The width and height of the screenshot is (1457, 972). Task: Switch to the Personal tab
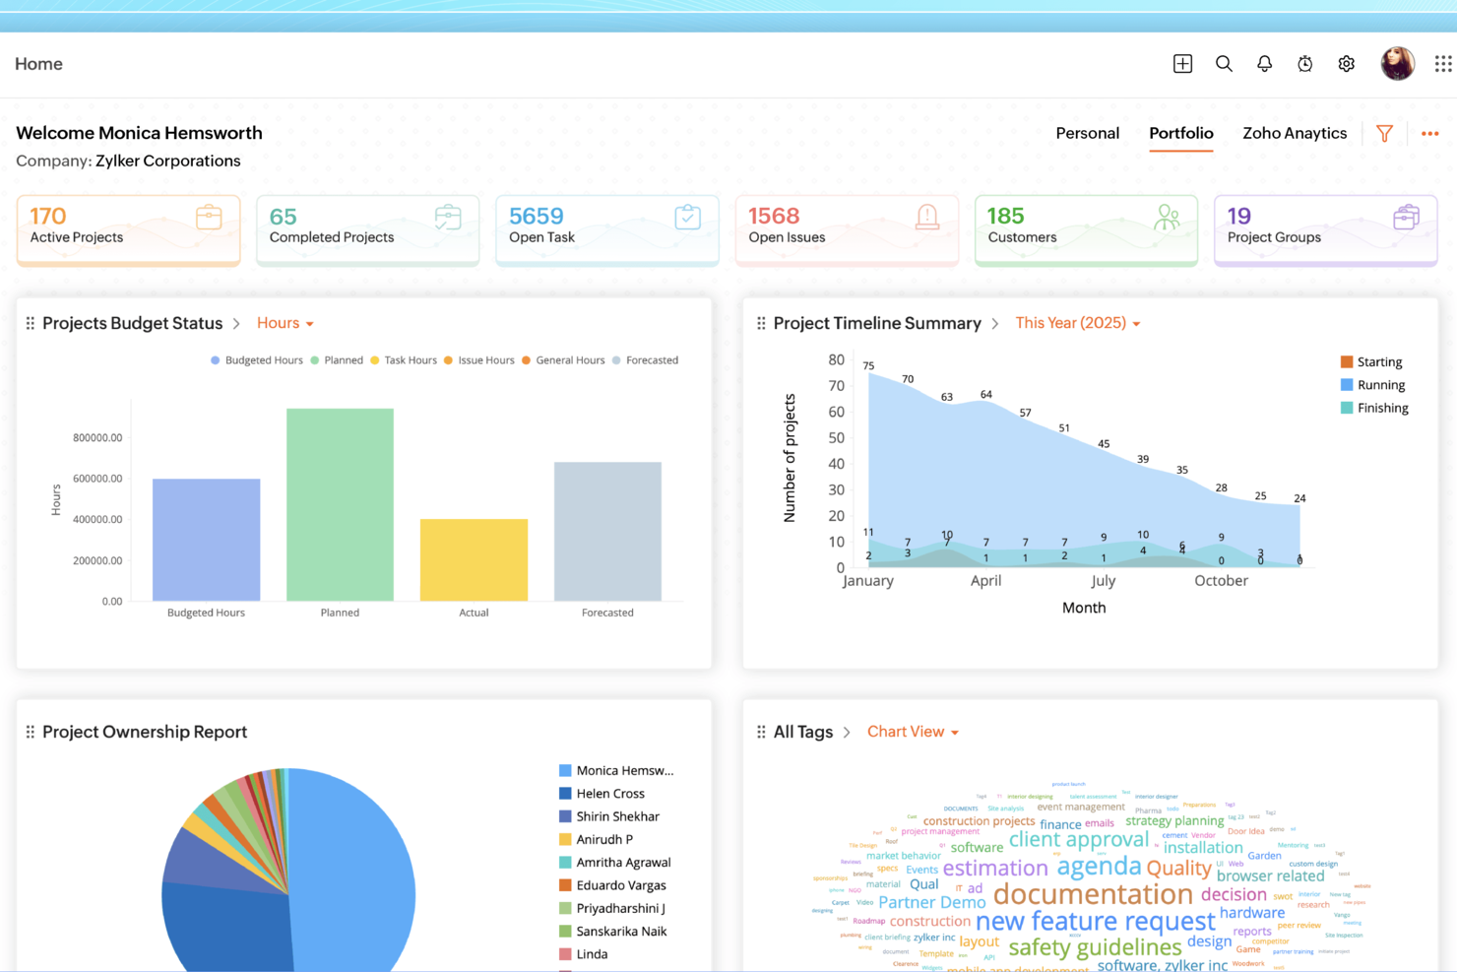coord(1087,133)
